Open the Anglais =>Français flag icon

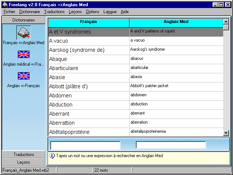(x=24, y=76)
